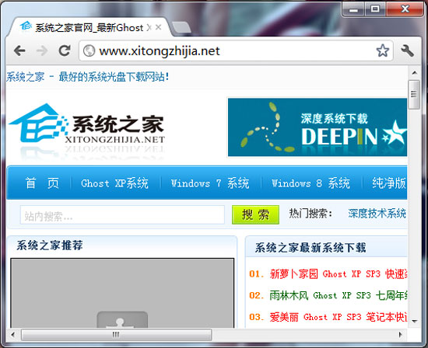
Task: Maximize the browser window
Action: click(x=375, y=9)
